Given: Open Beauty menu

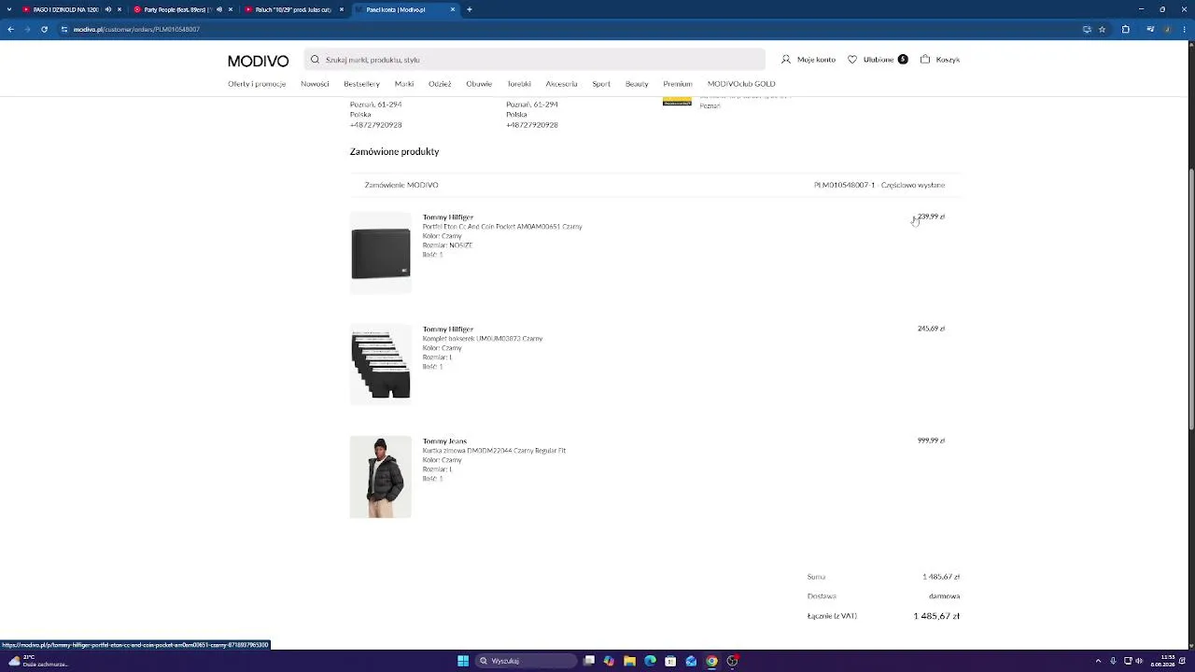Looking at the screenshot, I should click(x=637, y=84).
